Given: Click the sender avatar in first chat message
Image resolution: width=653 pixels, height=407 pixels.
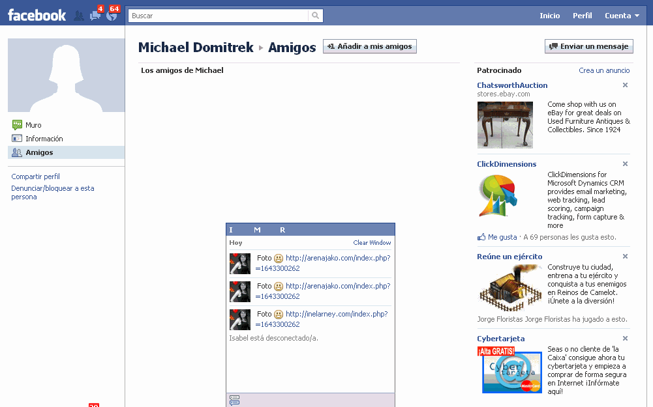Looking at the screenshot, I should coord(240,264).
